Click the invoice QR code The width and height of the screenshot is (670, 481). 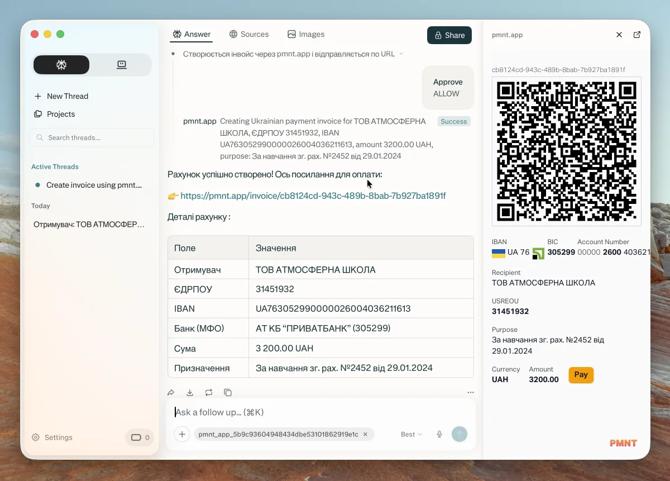[x=567, y=151]
